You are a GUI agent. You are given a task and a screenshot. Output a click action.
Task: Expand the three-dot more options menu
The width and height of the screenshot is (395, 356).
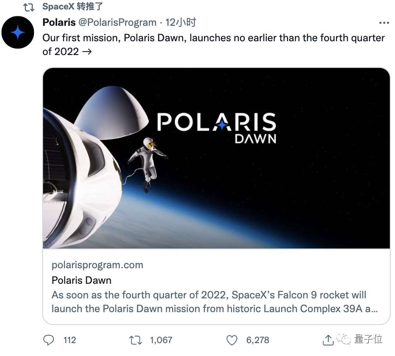point(383,23)
